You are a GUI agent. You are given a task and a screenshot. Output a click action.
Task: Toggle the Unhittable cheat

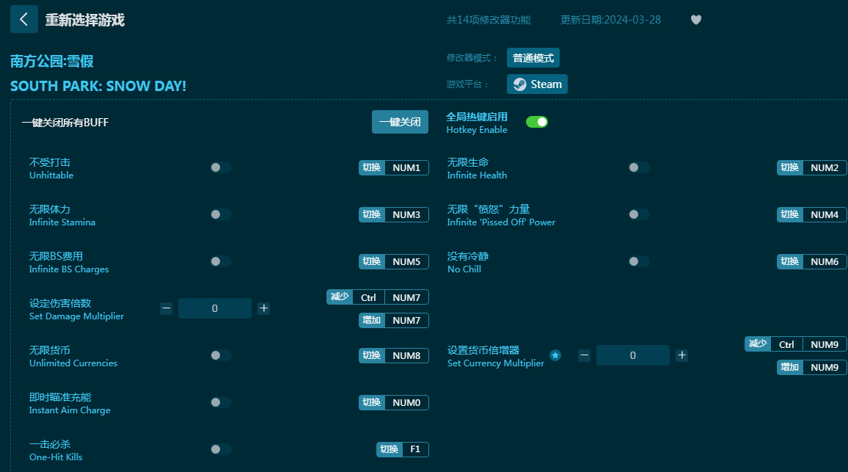[221, 168]
